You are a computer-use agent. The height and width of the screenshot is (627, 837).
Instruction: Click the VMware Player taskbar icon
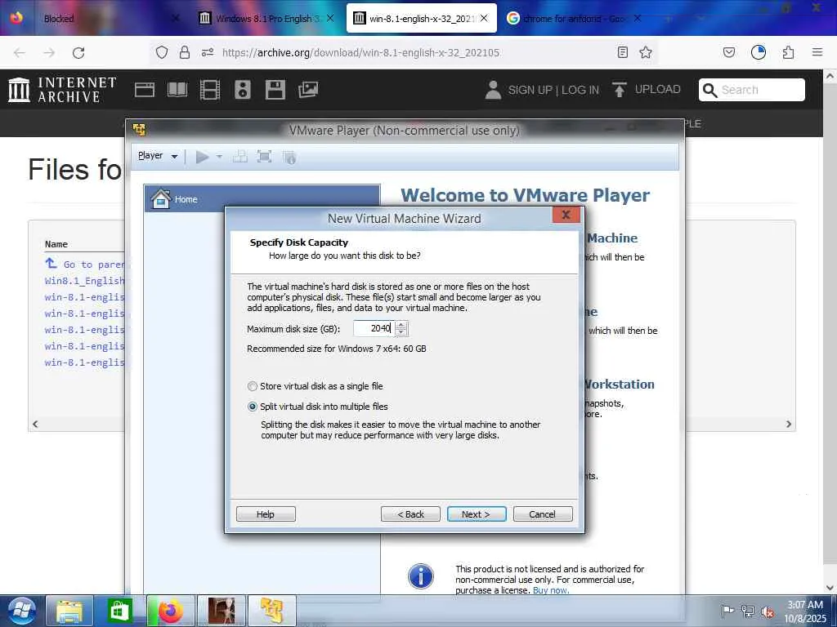(271, 611)
